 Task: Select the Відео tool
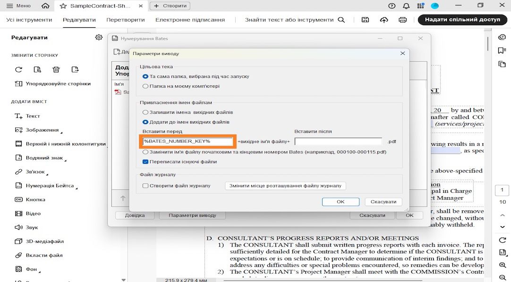(28, 213)
